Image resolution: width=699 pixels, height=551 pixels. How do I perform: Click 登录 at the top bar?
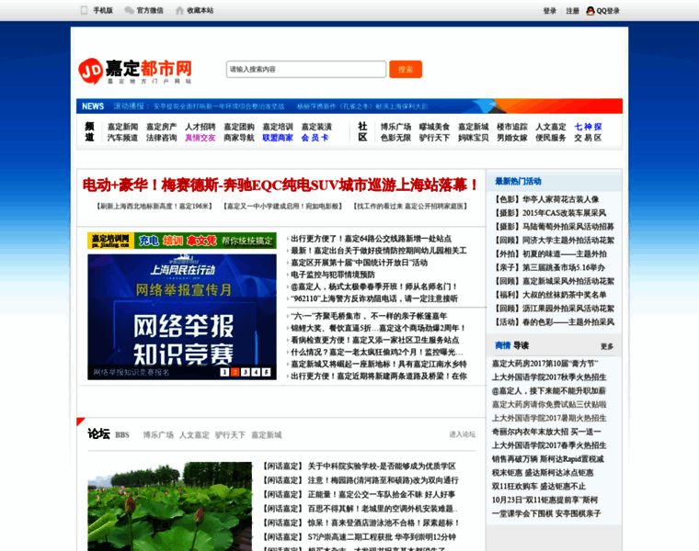pos(550,11)
